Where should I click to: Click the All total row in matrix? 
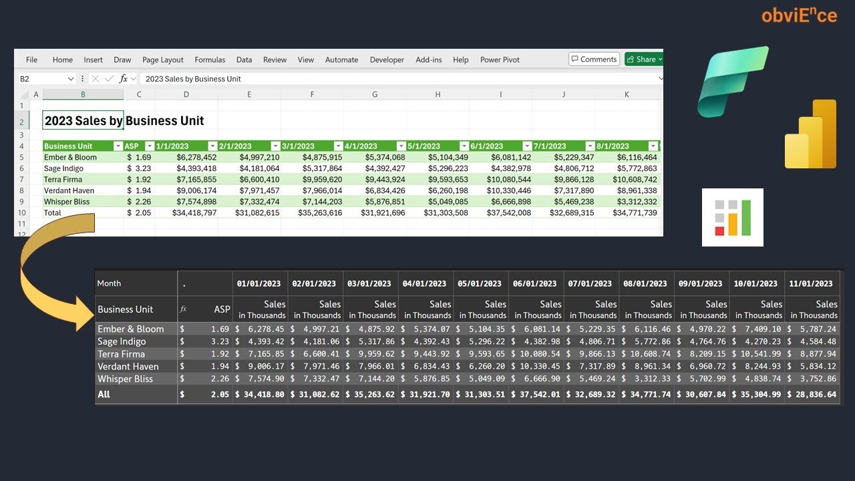pyautogui.click(x=468, y=394)
